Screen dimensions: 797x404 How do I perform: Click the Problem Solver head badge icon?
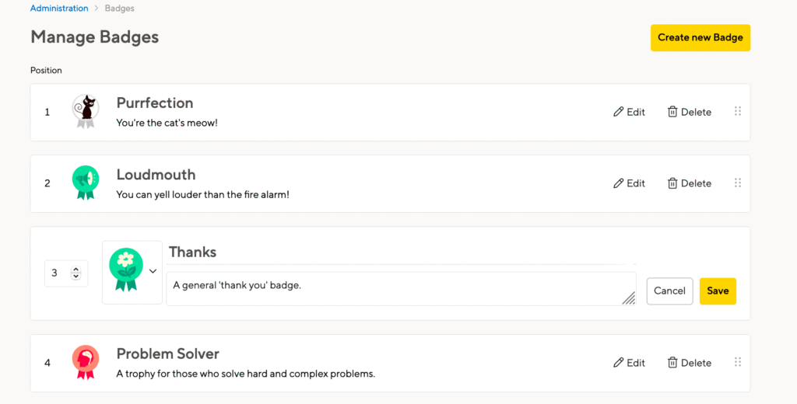(x=86, y=362)
